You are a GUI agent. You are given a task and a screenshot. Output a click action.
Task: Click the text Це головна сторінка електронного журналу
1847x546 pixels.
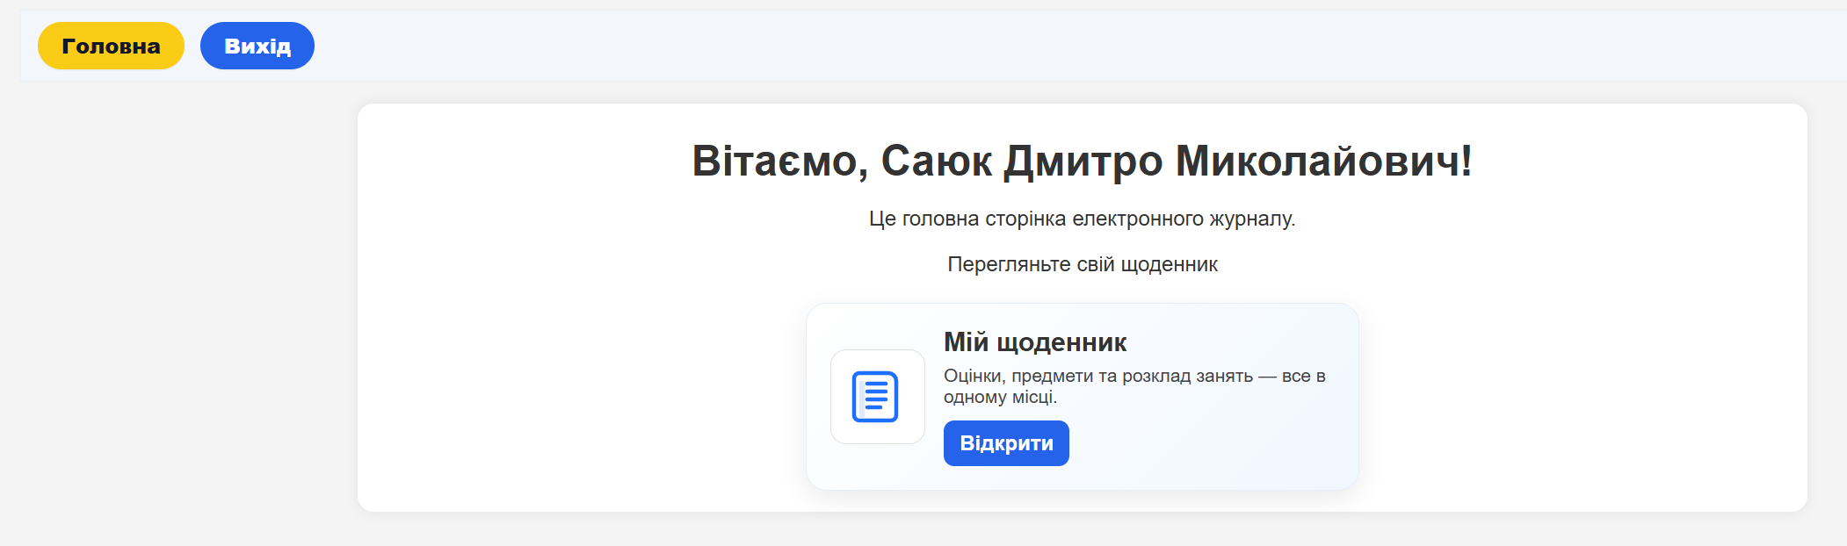[1082, 219]
